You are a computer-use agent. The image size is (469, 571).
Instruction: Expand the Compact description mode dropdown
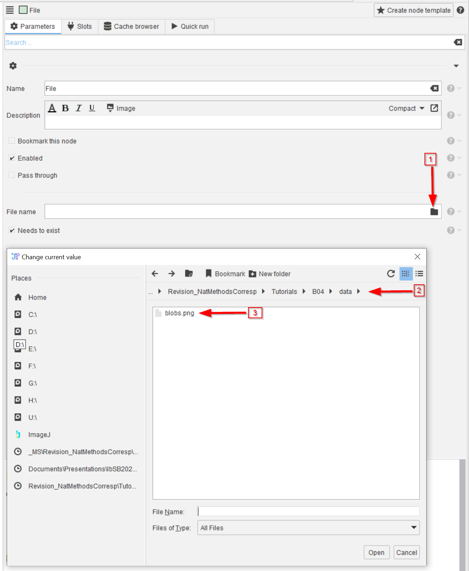coord(406,108)
